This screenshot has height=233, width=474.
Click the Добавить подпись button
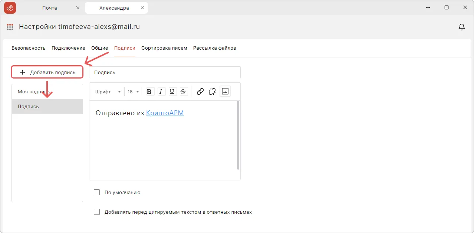pyautogui.click(x=47, y=72)
